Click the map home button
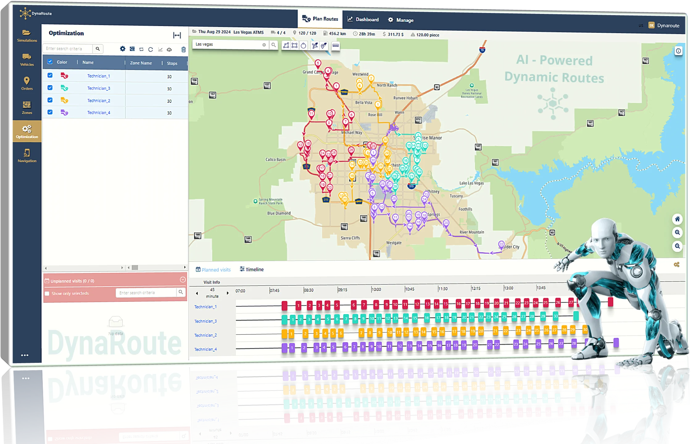The width and height of the screenshot is (692, 444). [x=677, y=219]
